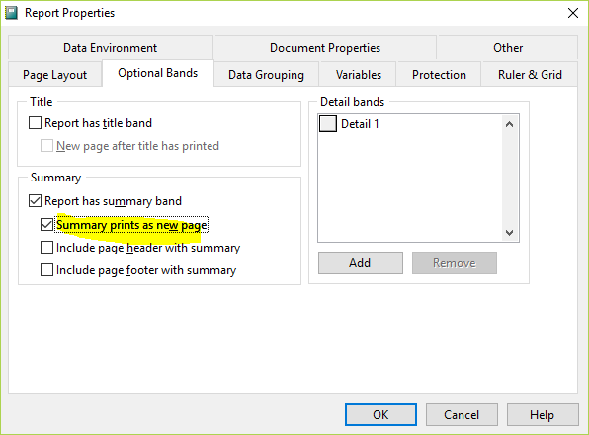Select the Optional Bands tab
Viewport: 589px width, 435px height.
(158, 73)
